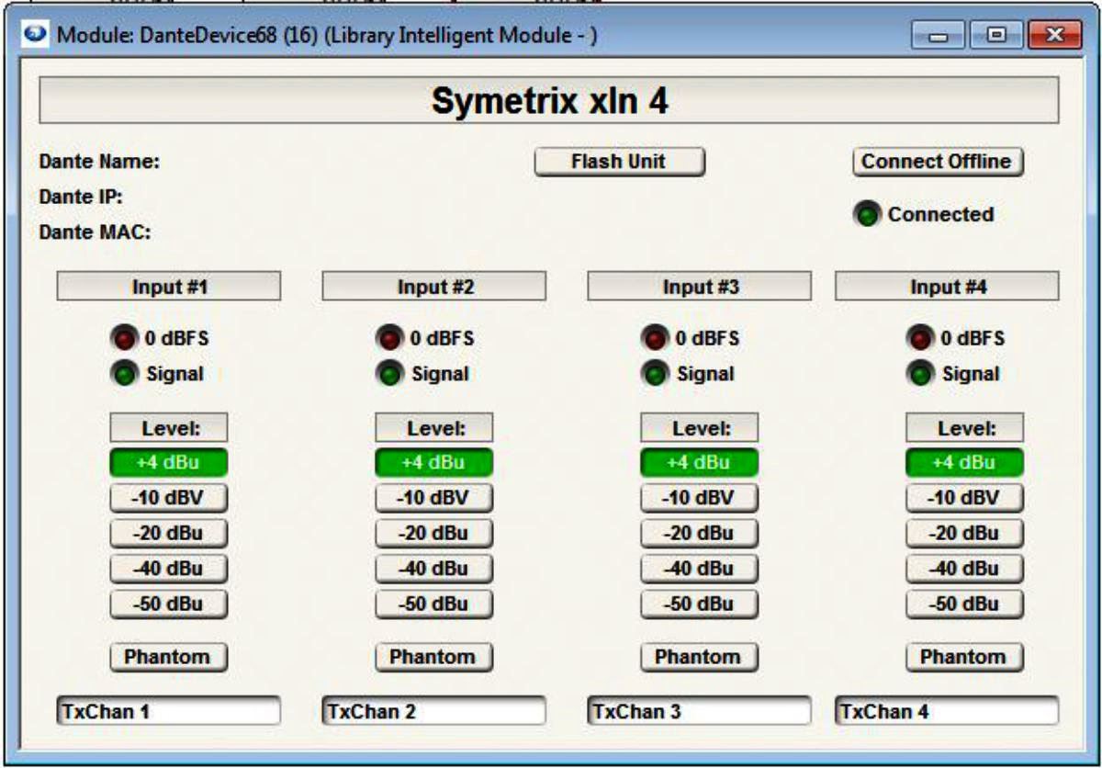Click the Level: label under Input #3
This screenshot has height=768, width=1102.
(700, 428)
